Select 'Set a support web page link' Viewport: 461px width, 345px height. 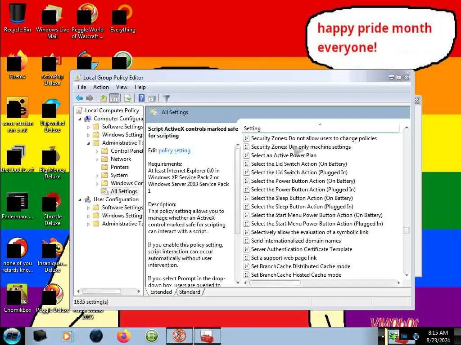tap(284, 257)
